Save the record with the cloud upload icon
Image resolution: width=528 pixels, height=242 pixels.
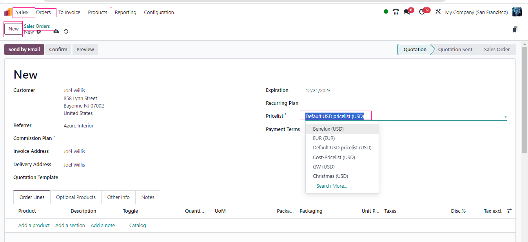tap(56, 32)
